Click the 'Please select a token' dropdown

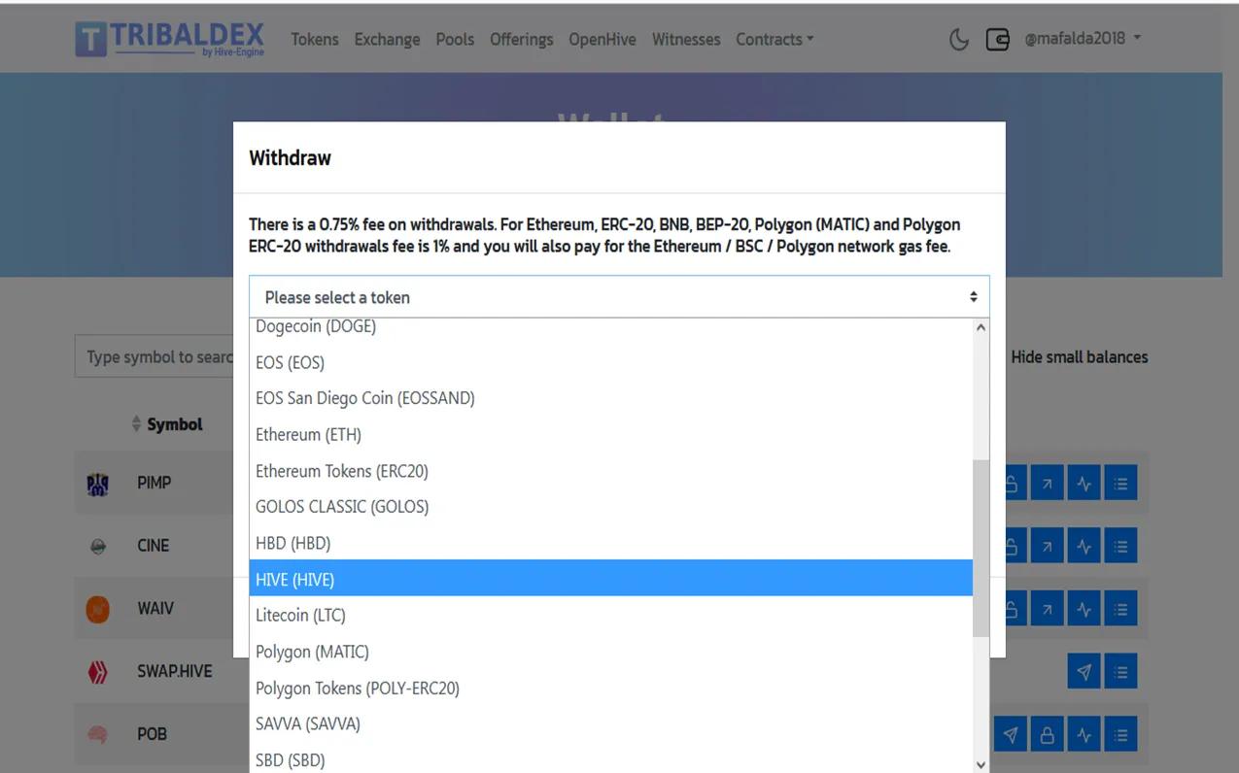pyautogui.click(x=619, y=297)
